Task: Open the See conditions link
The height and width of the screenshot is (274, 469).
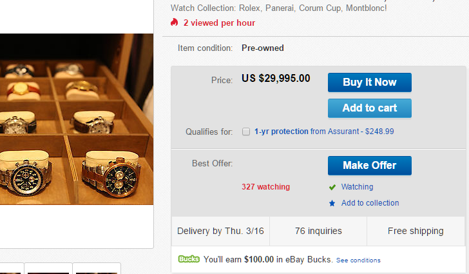Action: coord(358,260)
